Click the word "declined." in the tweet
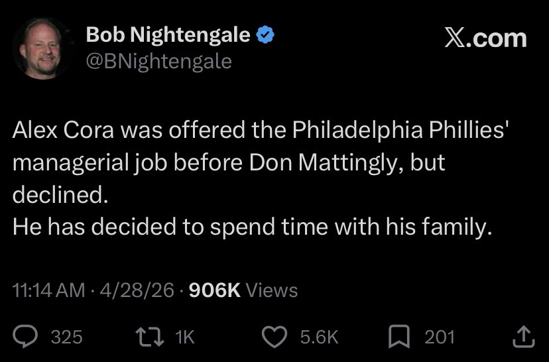Image resolution: width=549 pixels, height=362 pixels. tap(60, 195)
